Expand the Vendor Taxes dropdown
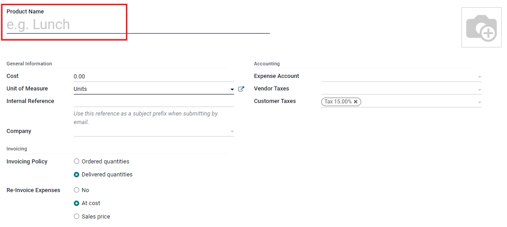Screen dimensions: 507x227 (479, 90)
